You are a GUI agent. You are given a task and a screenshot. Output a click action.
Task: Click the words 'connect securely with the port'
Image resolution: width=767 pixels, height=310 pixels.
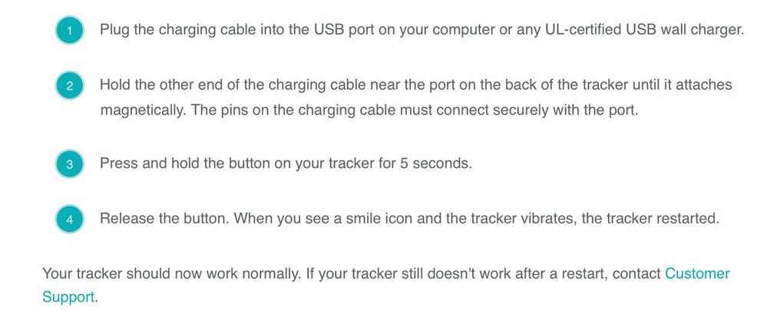click(x=537, y=110)
